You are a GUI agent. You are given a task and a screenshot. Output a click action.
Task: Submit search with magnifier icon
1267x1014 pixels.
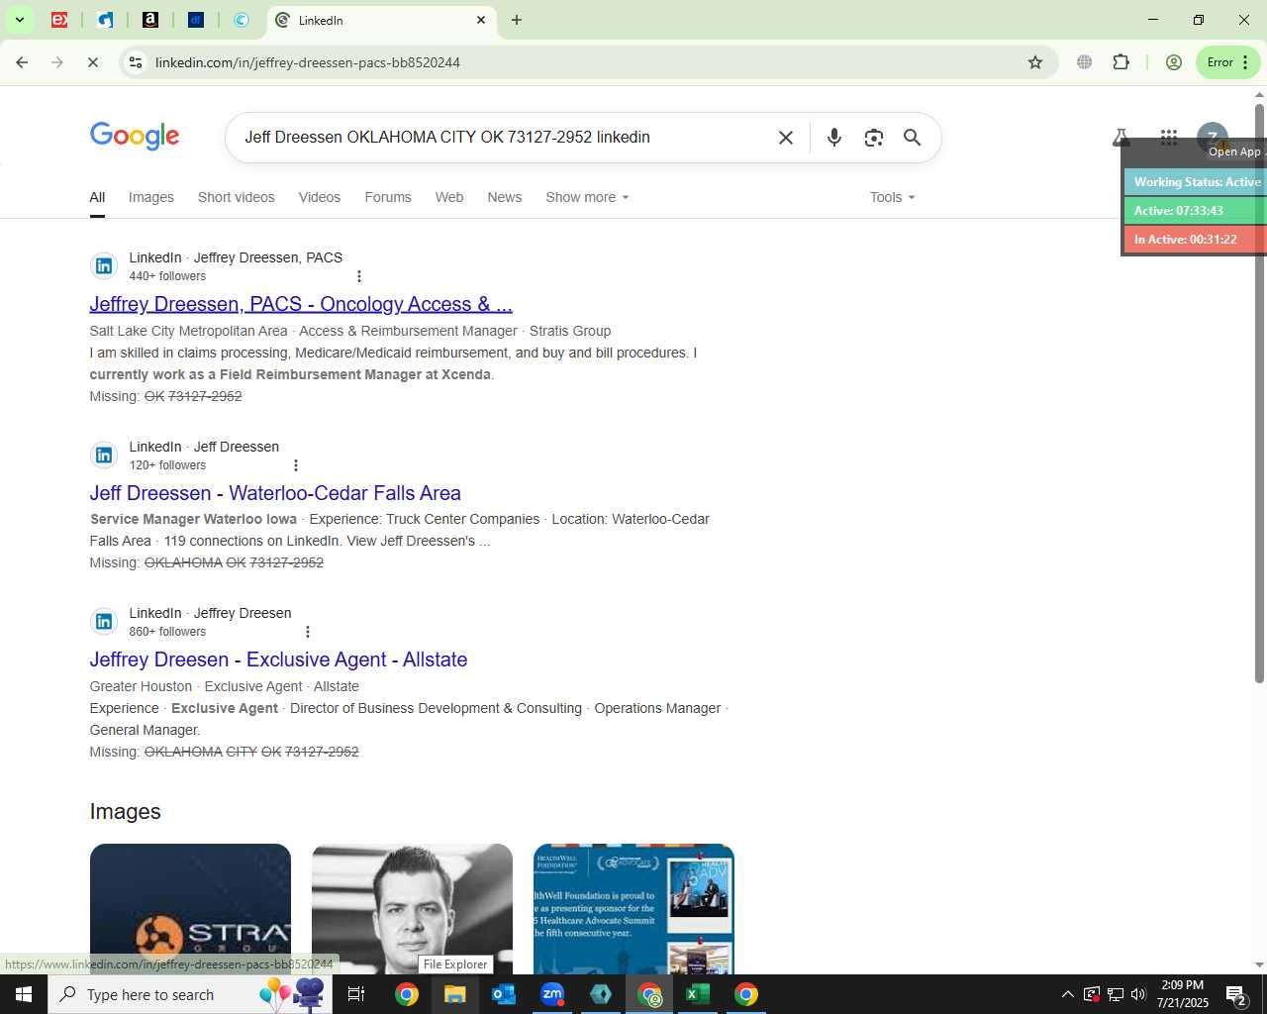point(913,138)
